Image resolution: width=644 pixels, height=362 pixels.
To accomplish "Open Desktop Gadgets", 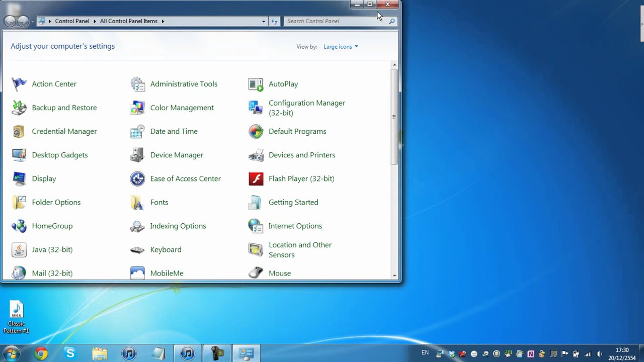I will click(x=49, y=155).
